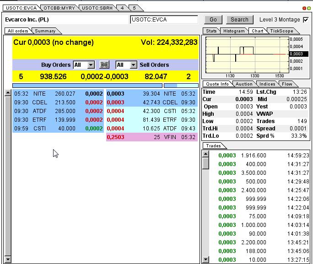Click the order book scroll up arrow
The image size is (313, 264).
click(x=8, y=93)
